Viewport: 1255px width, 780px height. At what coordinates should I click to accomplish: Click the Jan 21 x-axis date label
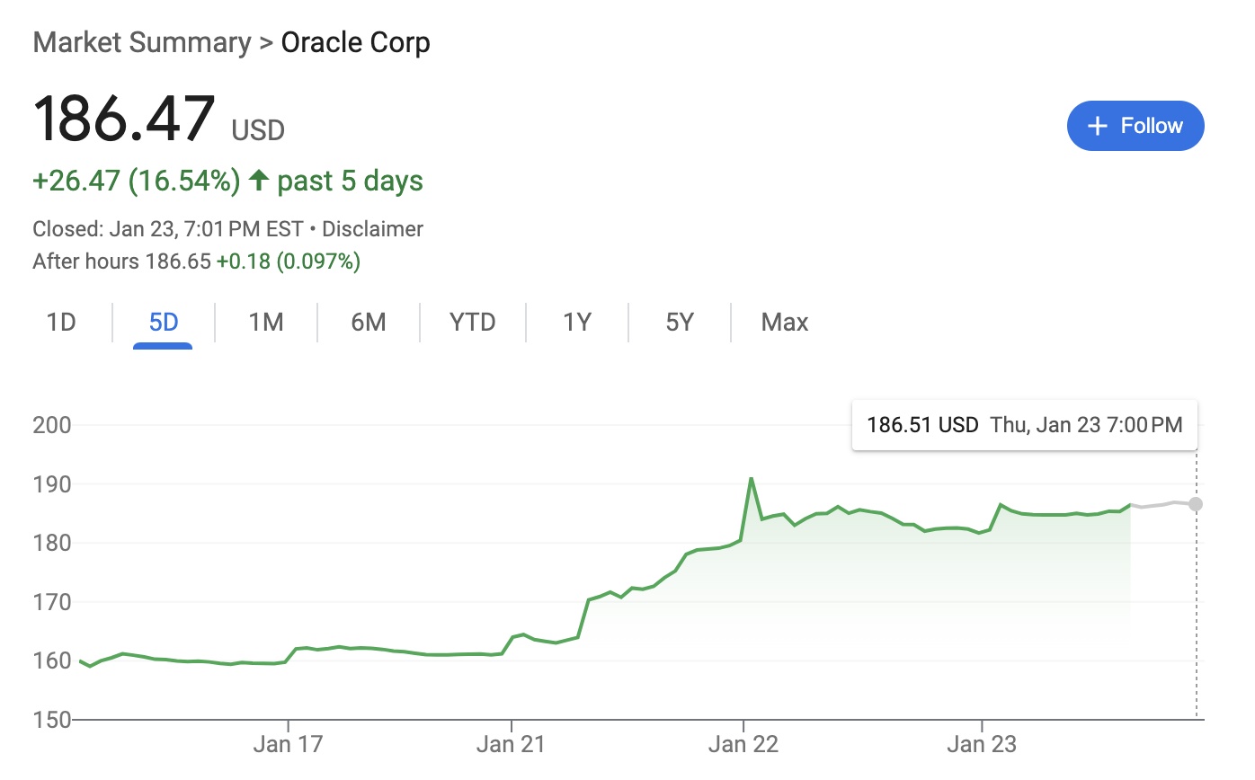(511, 745)
